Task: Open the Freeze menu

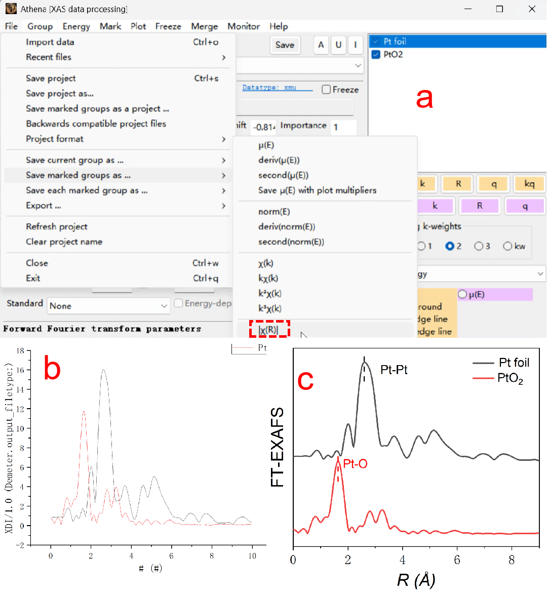Action: pos(168,26)
